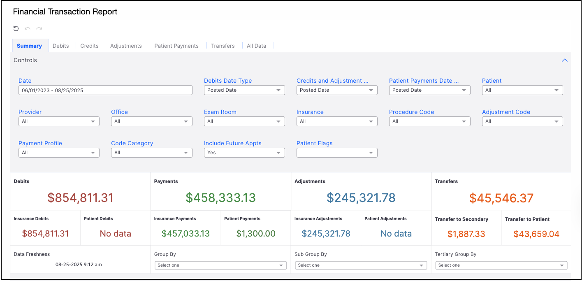
Task: Collapse the Controls panel chevron
Action: 564,60
